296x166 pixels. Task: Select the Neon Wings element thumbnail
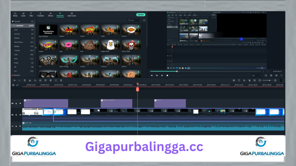point(69,60)
